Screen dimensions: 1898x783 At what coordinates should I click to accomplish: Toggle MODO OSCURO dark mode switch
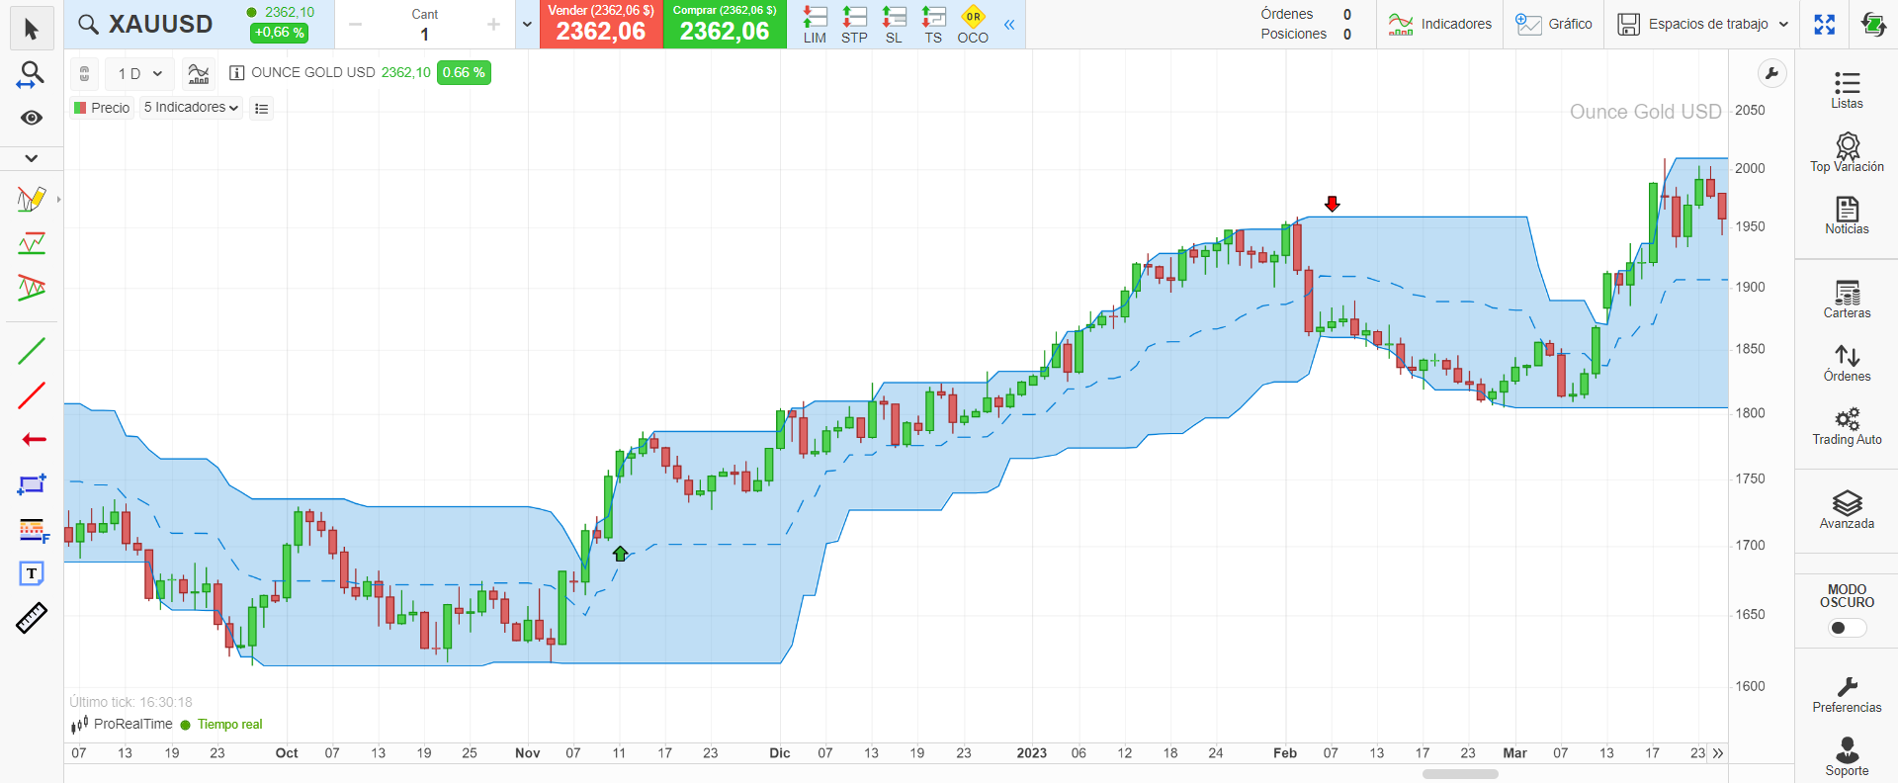point(1847,628)
